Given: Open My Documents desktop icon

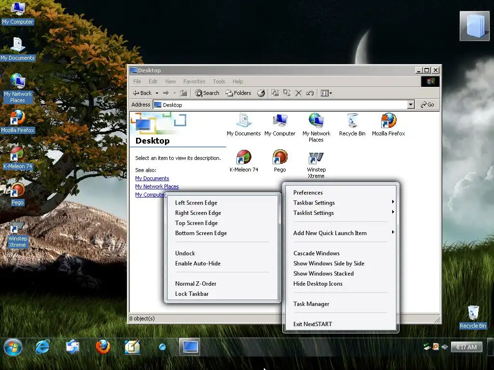Looking at the screenshot, I should 18,49.
